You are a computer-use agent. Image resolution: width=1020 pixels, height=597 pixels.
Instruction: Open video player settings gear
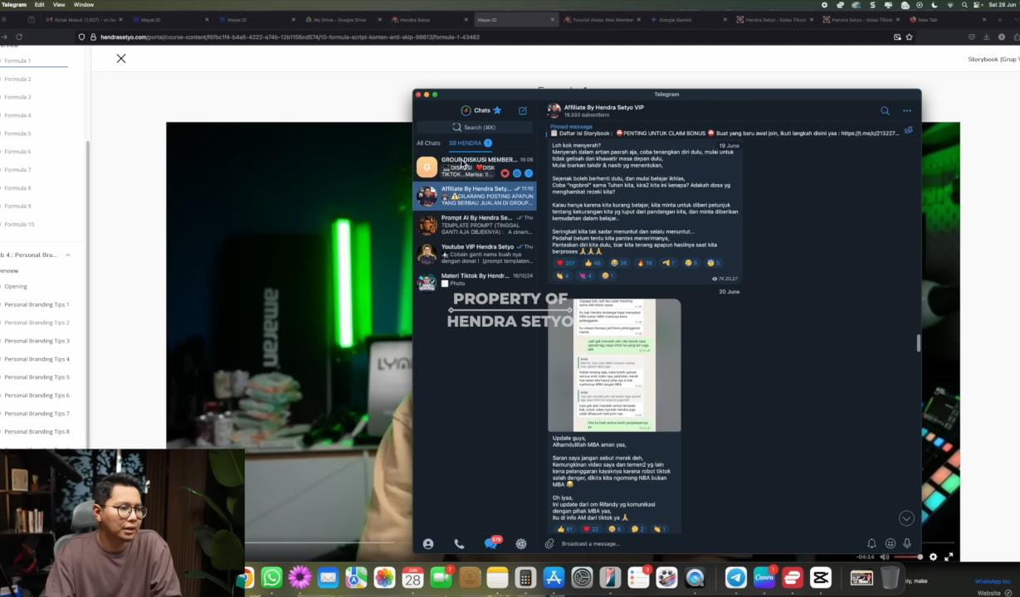933,557
